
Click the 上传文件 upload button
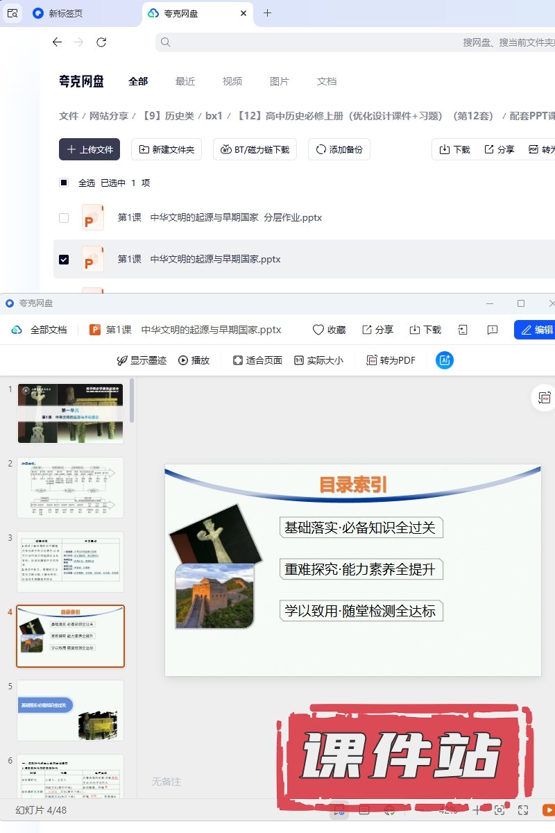[89, 149]
